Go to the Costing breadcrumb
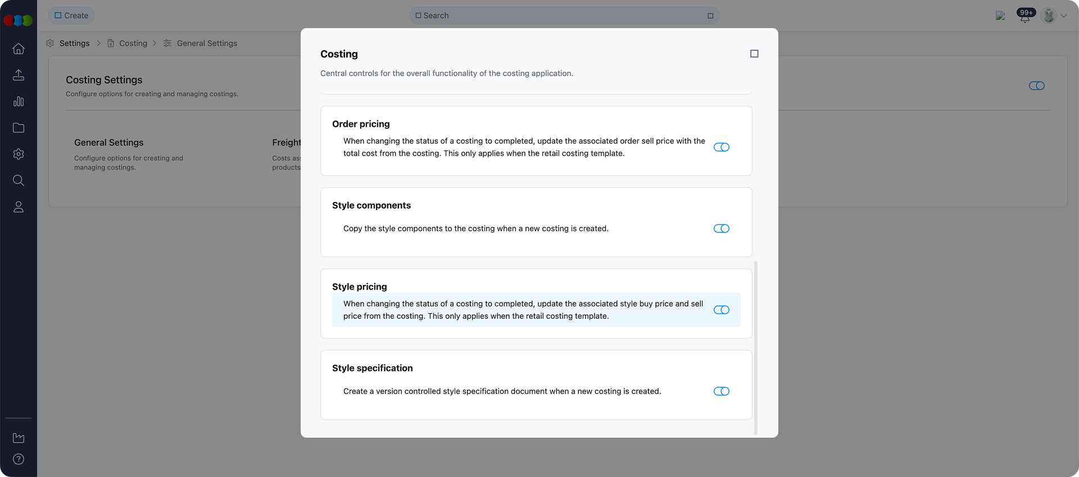This screenshot has height=477, width=1079. pos(133,43)
